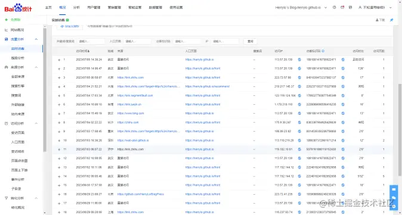Click the blue icon next to IP 1.170.218.110
This screenshot has width=402, height=215.
click(x=299, y=104)
